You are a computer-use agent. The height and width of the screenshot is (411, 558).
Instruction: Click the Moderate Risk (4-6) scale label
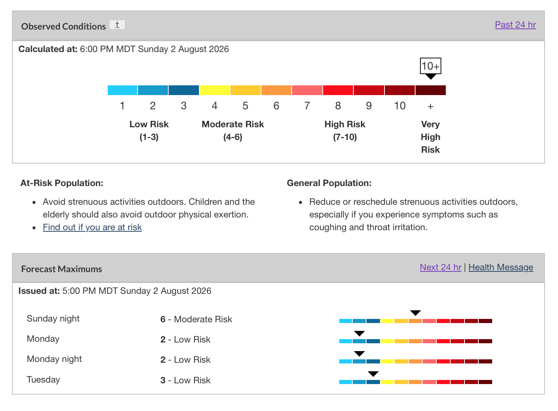[x=233, y=131]
